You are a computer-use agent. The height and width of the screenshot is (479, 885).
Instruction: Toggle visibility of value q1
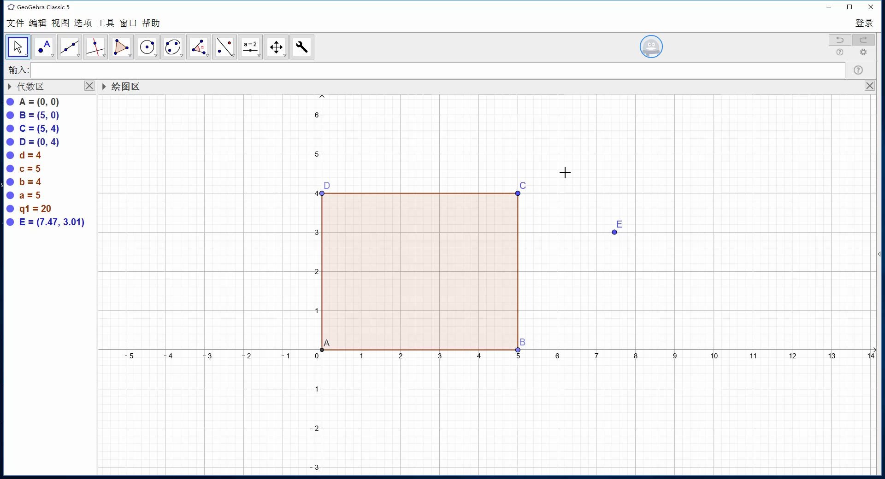coord(10,209)
